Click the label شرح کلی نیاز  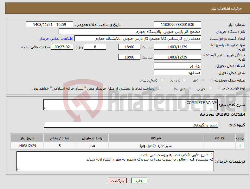232,105
